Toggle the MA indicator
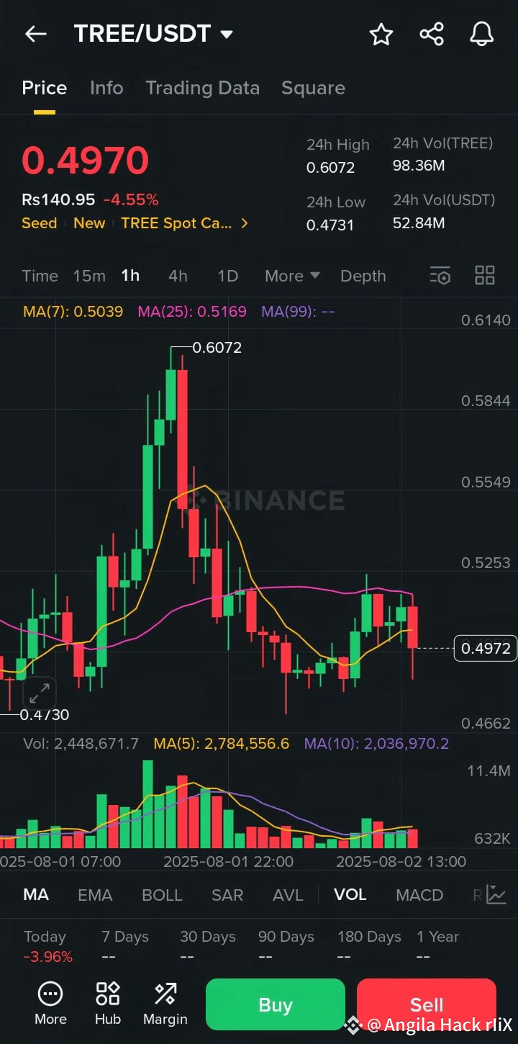 click(x=36, y=894)
